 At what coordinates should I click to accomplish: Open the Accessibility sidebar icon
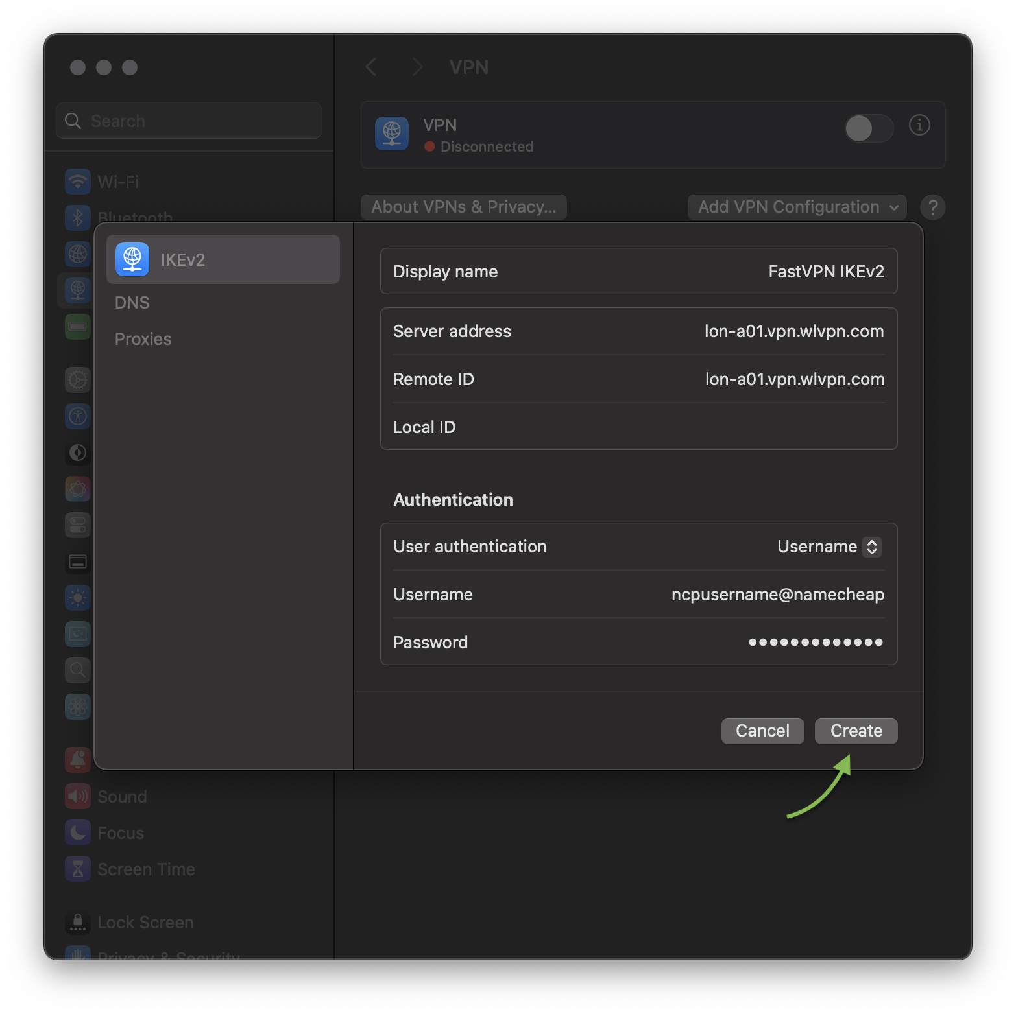click(78, 416)
